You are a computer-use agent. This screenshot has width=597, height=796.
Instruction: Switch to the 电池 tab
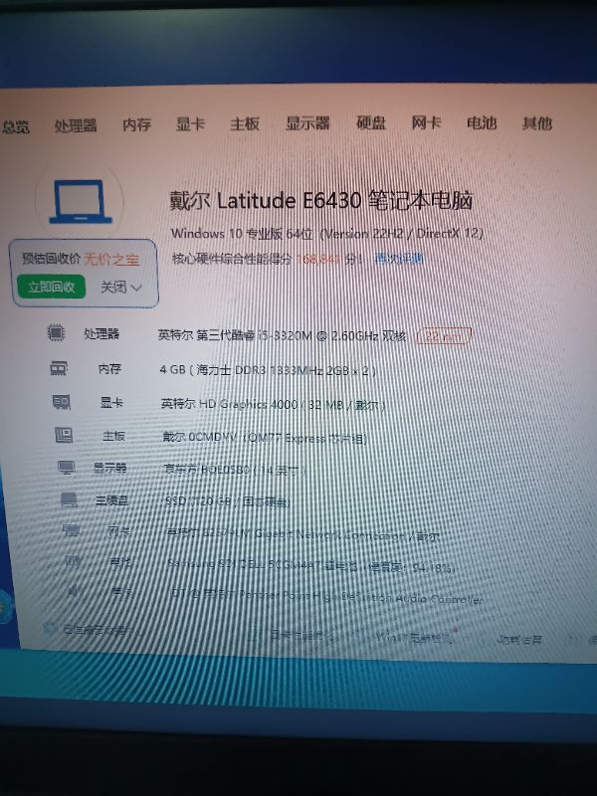coord(482,122)
